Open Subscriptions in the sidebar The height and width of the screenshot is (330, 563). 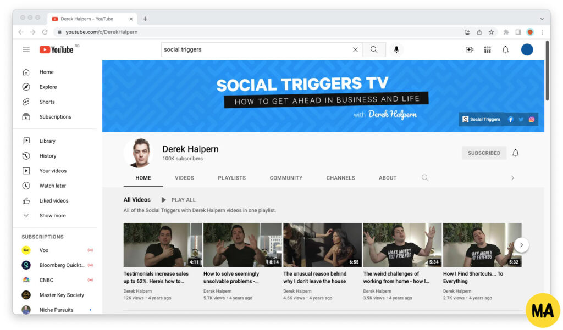pyautogui.click(x=56, y=117)
